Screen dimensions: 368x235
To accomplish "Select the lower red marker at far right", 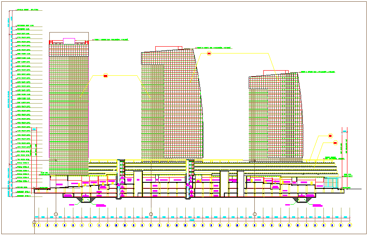I will point(335,143).
